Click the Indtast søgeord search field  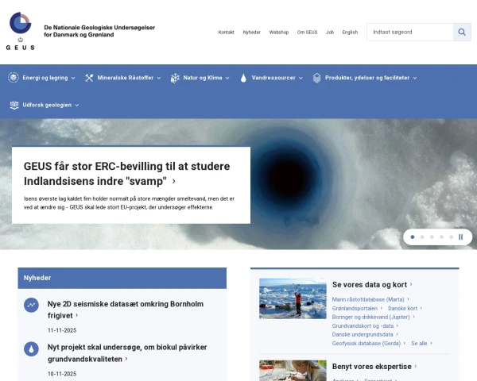(x=410, y=32)
